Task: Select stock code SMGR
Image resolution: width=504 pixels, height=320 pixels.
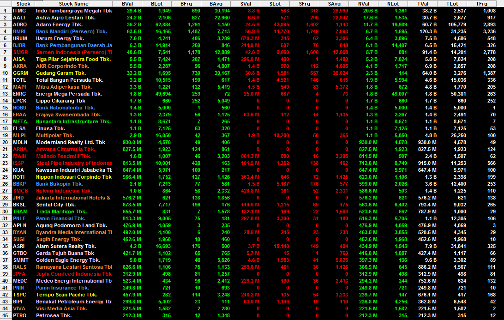Action: click(21, 52)
